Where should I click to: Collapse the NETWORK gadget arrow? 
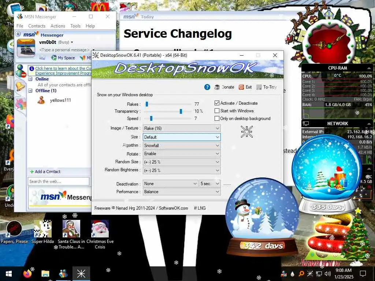[x=369, y=124]
